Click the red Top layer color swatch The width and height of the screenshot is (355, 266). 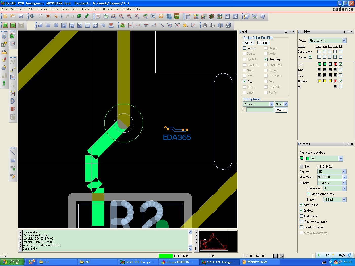[335, 64]
